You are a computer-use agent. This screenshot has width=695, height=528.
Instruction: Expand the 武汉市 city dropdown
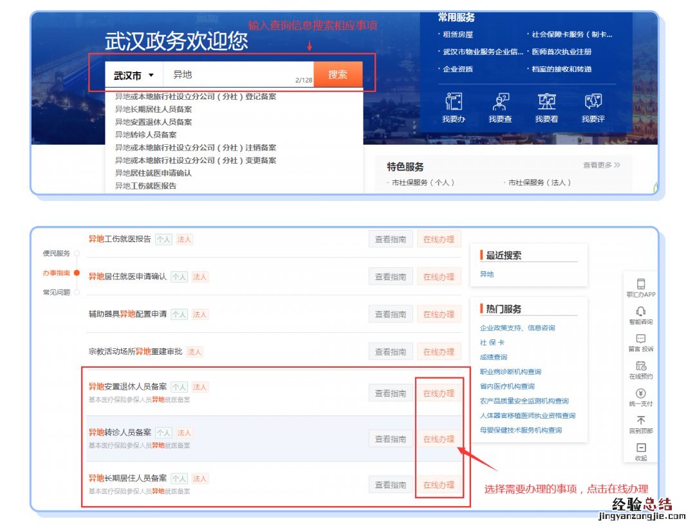click(x=134, y=75)
